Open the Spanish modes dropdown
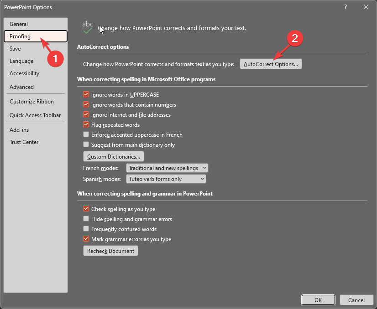The width and height of the screenshot is (377, 309). (x=166, y=179)
